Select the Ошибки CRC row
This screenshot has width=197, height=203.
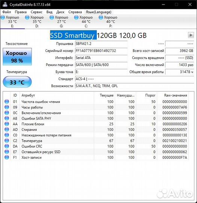[96, 146]
